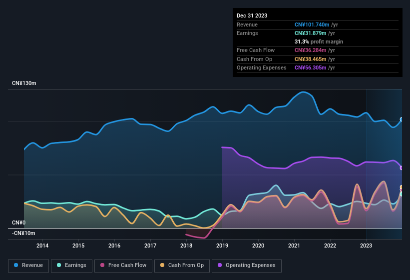The height and width of the screenshot is (280, 410).
Task: Select the 2014 label on the x-axis
Action: tap(42, 245)
